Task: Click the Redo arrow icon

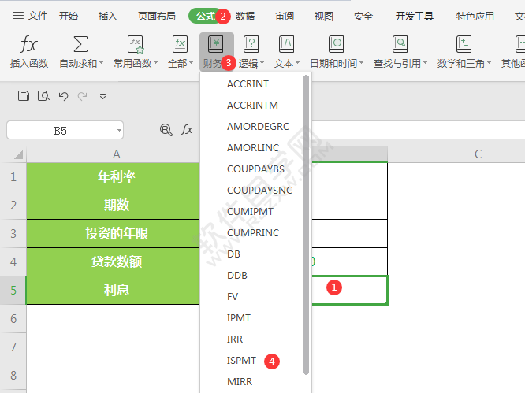Action: [x=82, y=96]
